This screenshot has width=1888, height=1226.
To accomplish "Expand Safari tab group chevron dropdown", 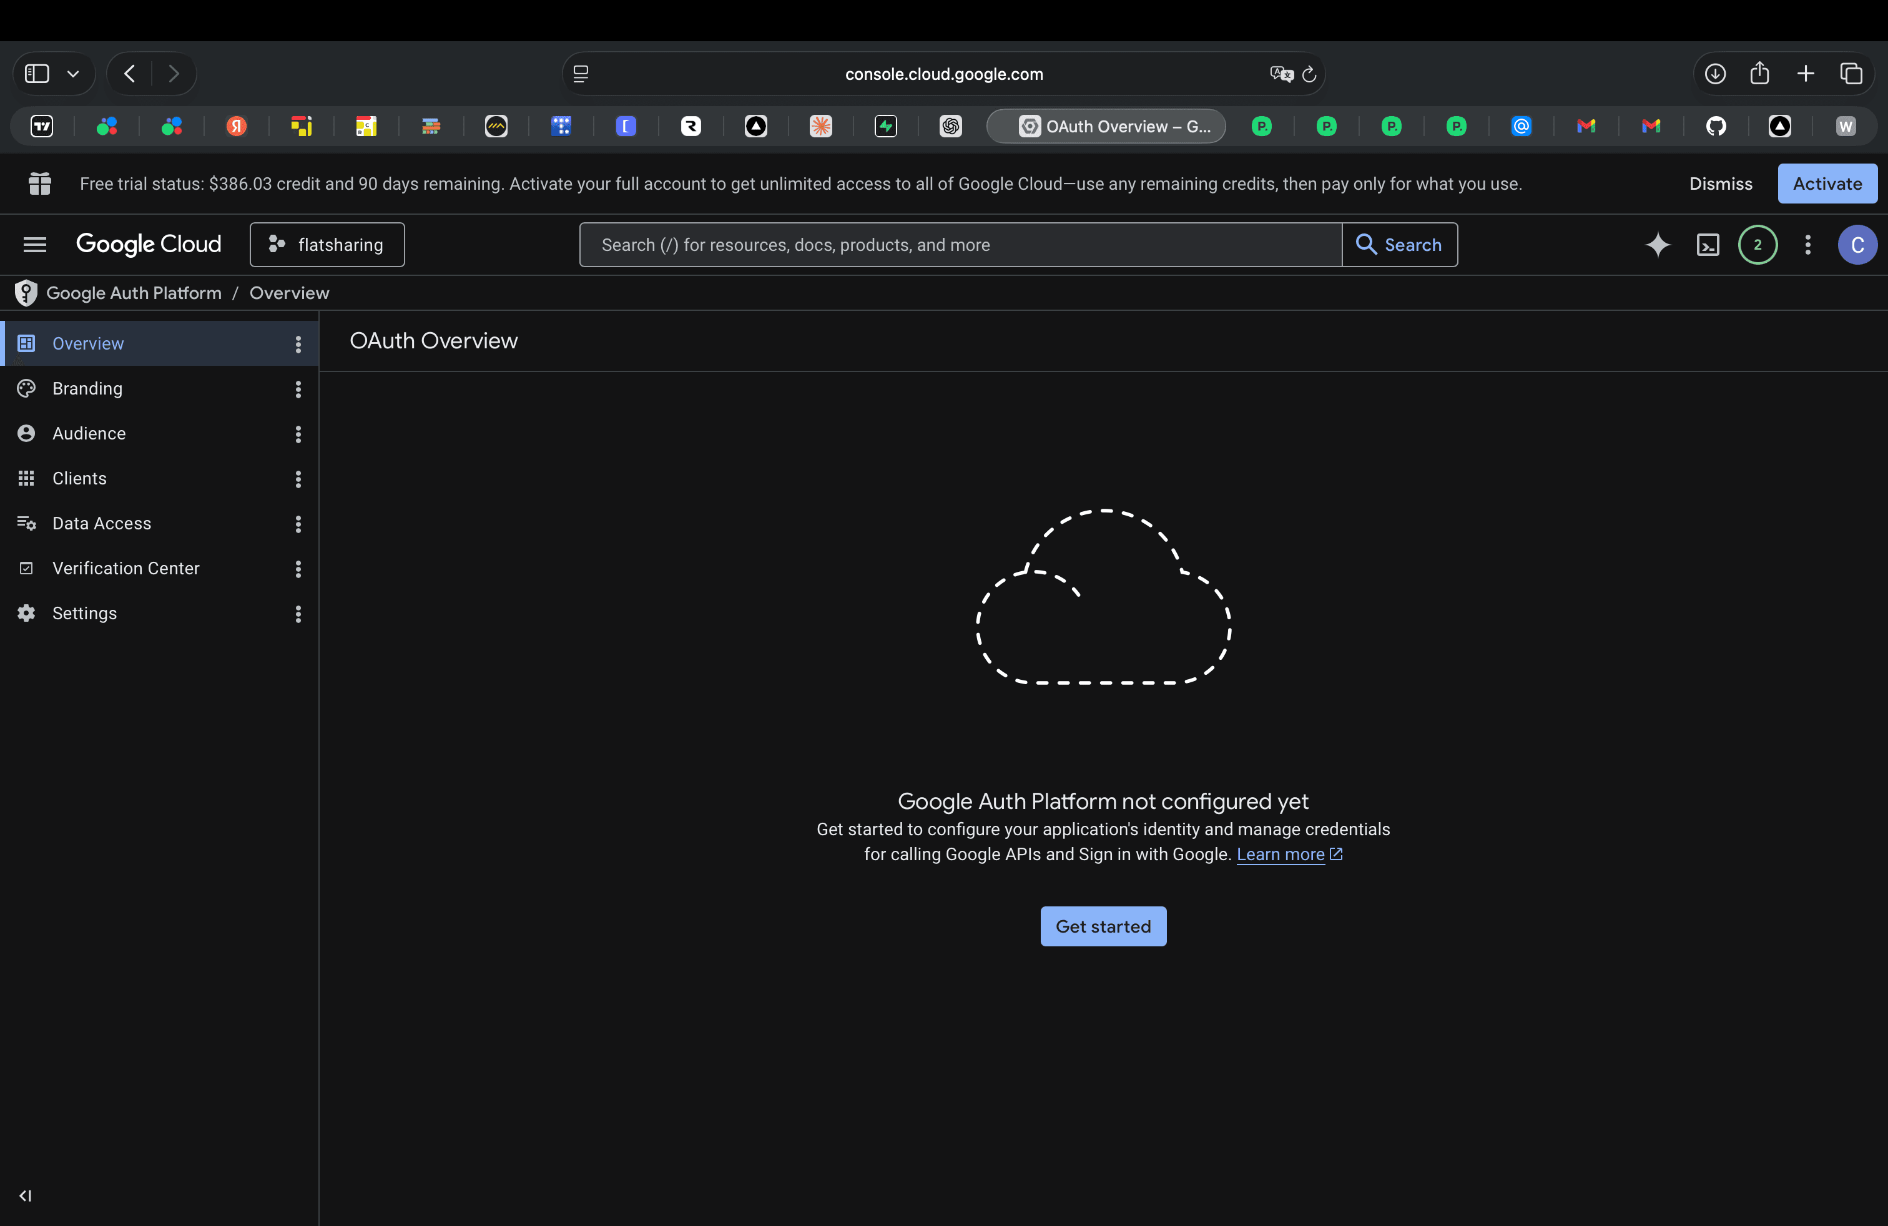I will 73,74.
